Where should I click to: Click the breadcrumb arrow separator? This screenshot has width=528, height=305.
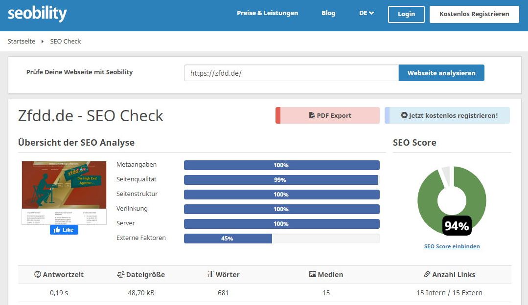coord(43,42)
